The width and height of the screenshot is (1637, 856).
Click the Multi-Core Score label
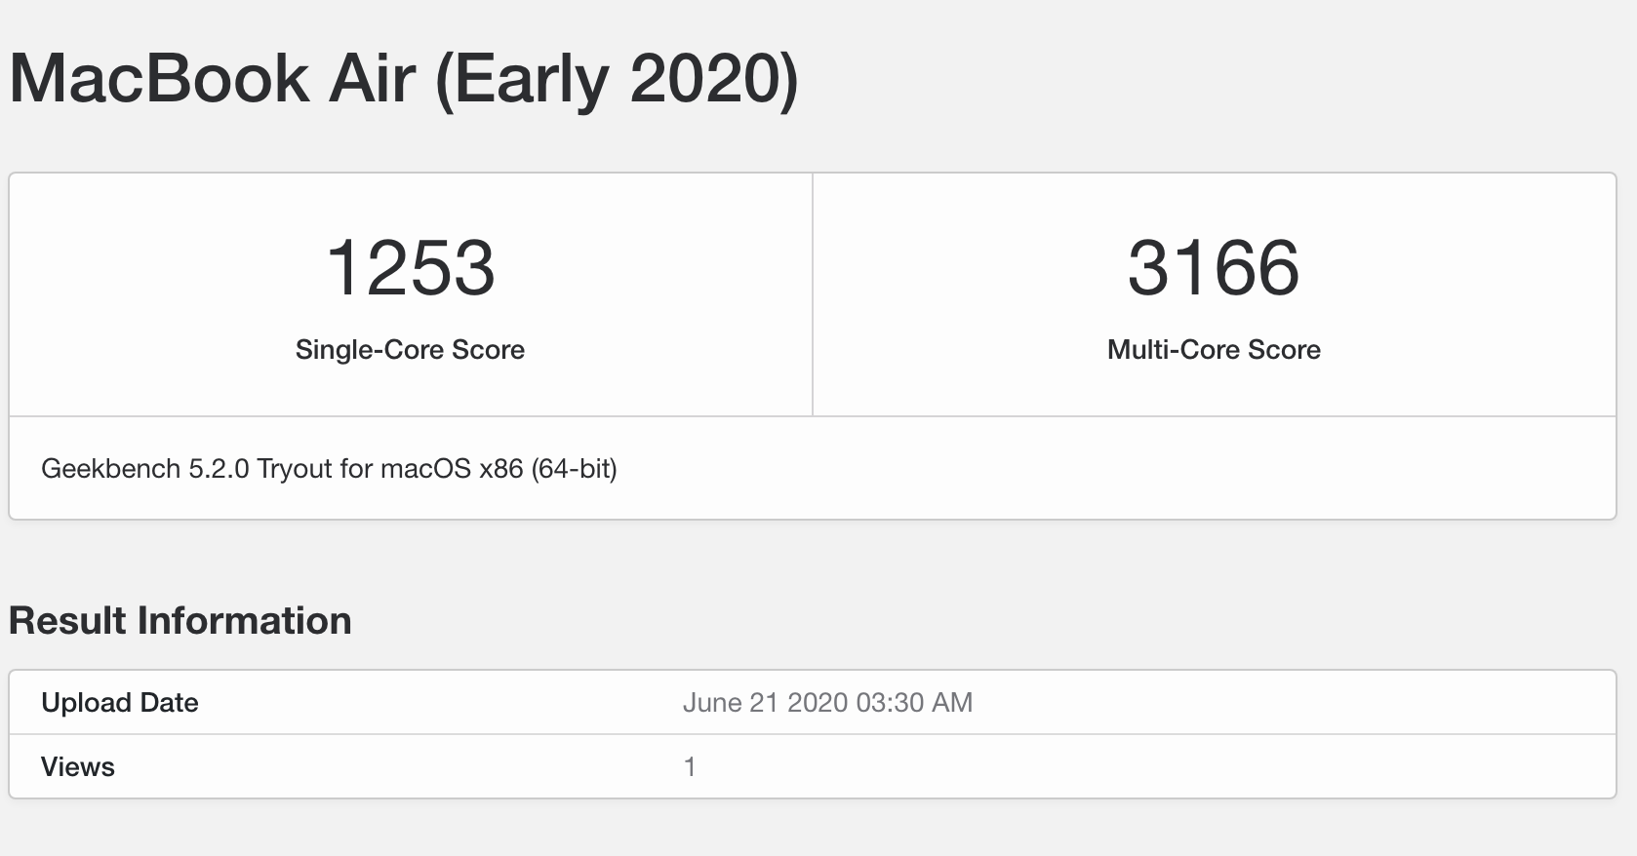pos(1214,350)
